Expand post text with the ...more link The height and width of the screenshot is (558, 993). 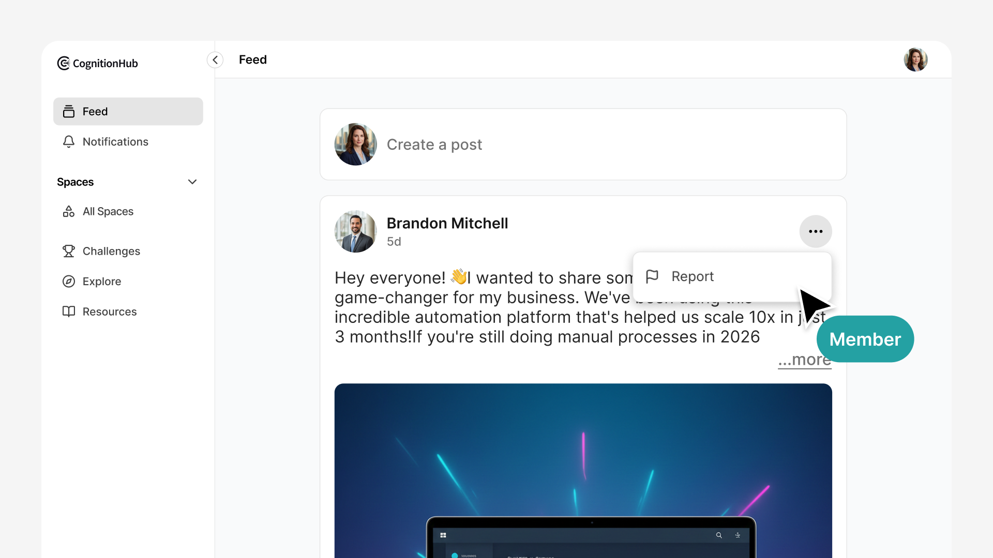tap(804, 360)
